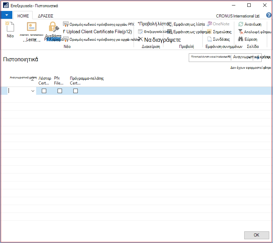This screenshot has width=273, height=243.
Task: Click the OK button
Action: [x=257, y=235]
